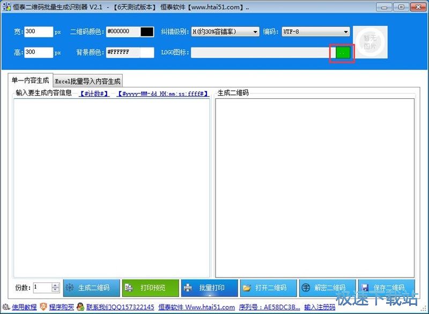Click the 批量打印 batch print button
This screenshot has width=429, height=314.
[210, 288]
